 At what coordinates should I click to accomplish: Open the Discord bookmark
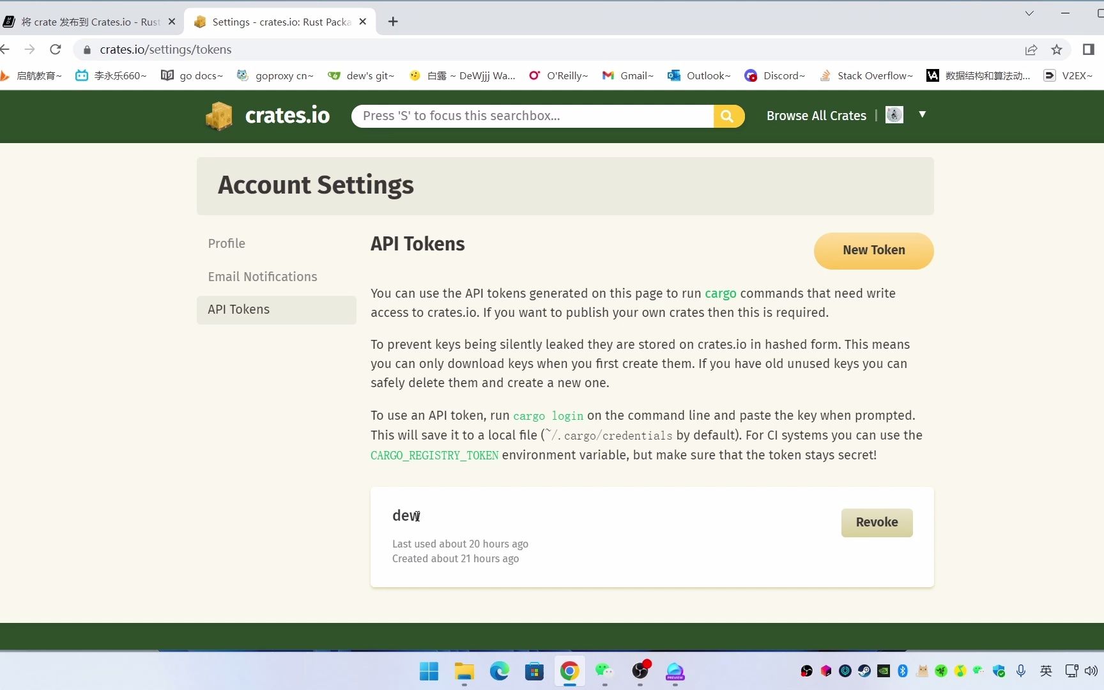point(775,75)
